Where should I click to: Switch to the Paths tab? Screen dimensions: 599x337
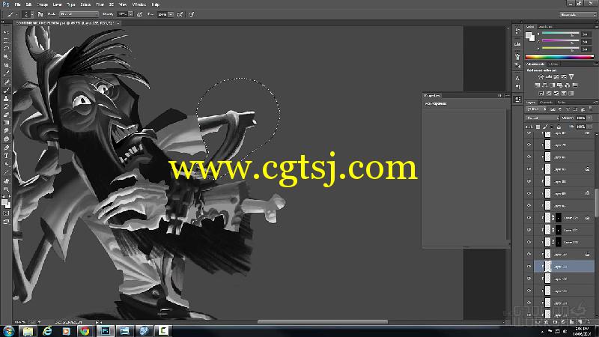pyautogui.click(x=561, y=103)
